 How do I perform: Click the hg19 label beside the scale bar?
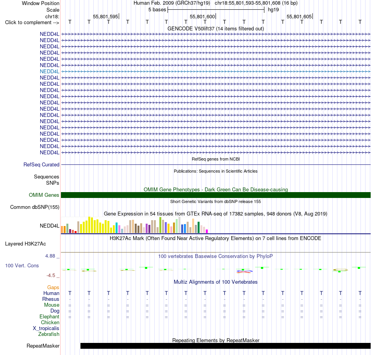click(273, 10)
